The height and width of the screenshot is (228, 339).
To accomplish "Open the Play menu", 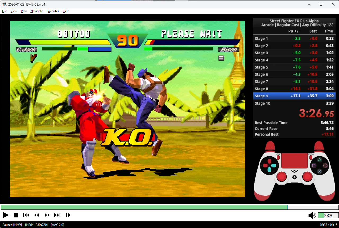I will [x=24, y=11].
